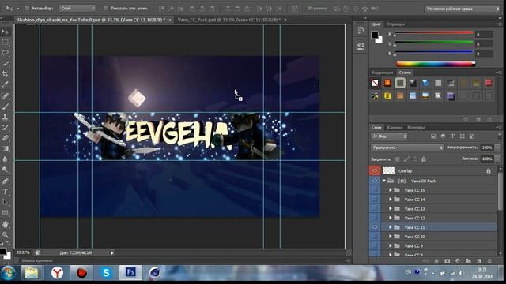The width and height of the screenshot is (506, 284).
Task: Select the Horizontal Type tool
Action: point(6,192)
